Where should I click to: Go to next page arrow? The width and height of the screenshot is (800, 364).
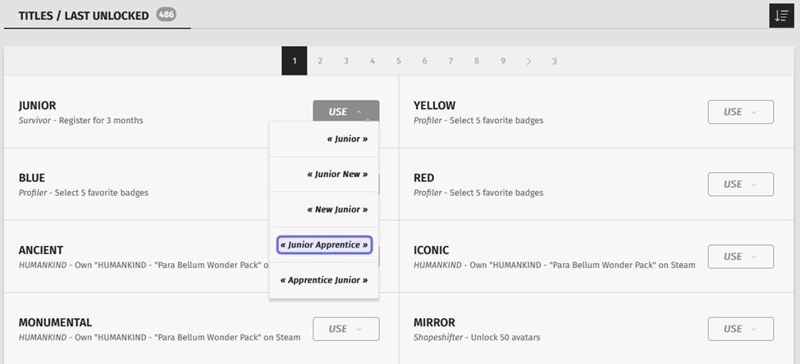click(x=528, y=61)
